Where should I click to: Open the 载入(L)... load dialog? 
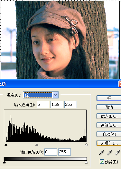109,116
